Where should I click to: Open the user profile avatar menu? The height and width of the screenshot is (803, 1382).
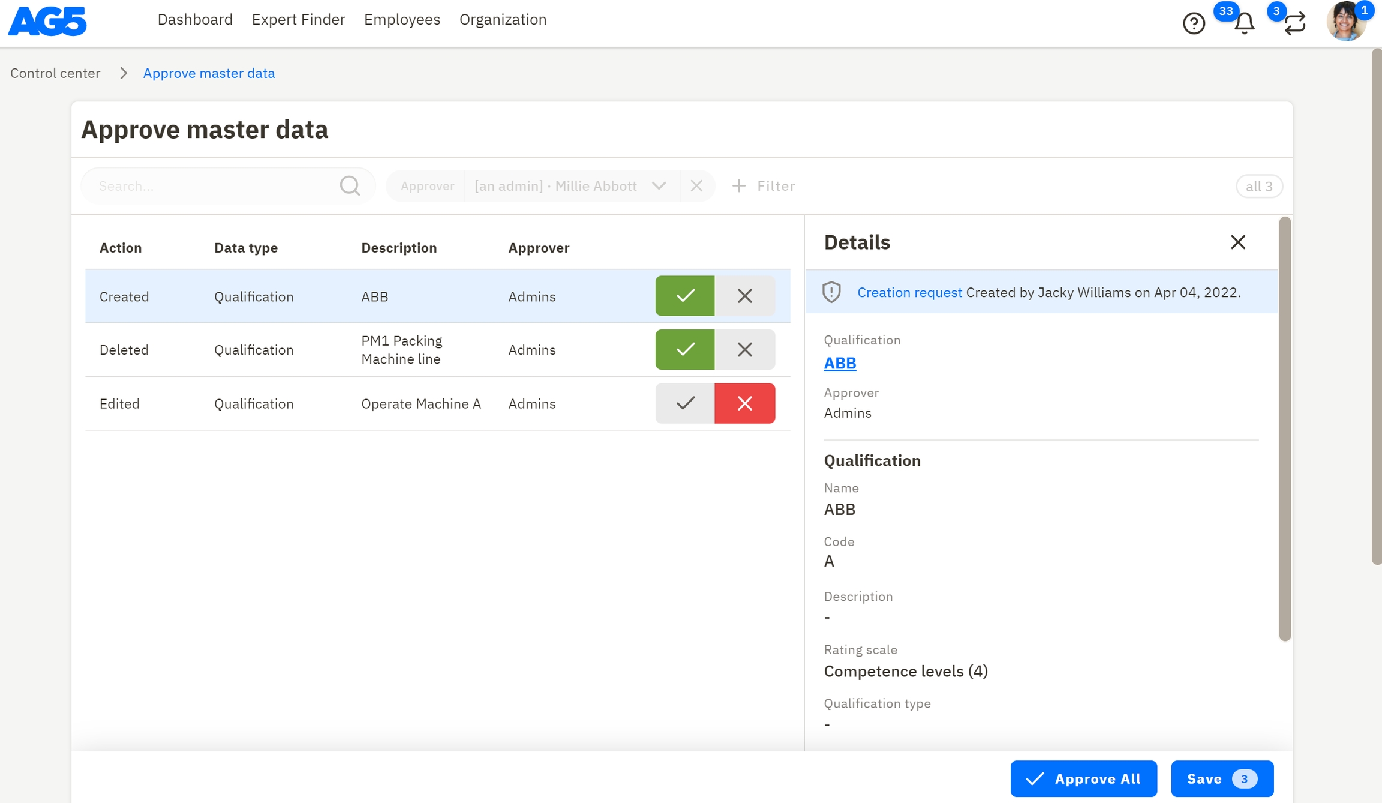point(1345,22)
